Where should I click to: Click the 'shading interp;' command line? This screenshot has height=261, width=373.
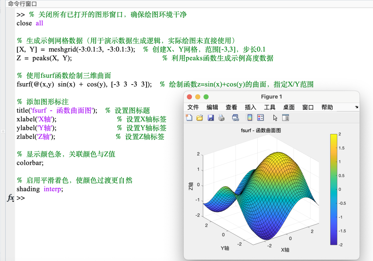pos(40,189)
